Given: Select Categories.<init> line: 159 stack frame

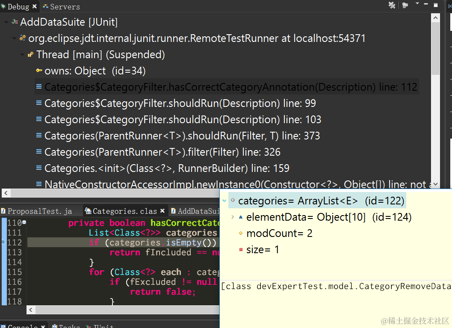Looking at the screenshot, I should click(x=167, y=168).
